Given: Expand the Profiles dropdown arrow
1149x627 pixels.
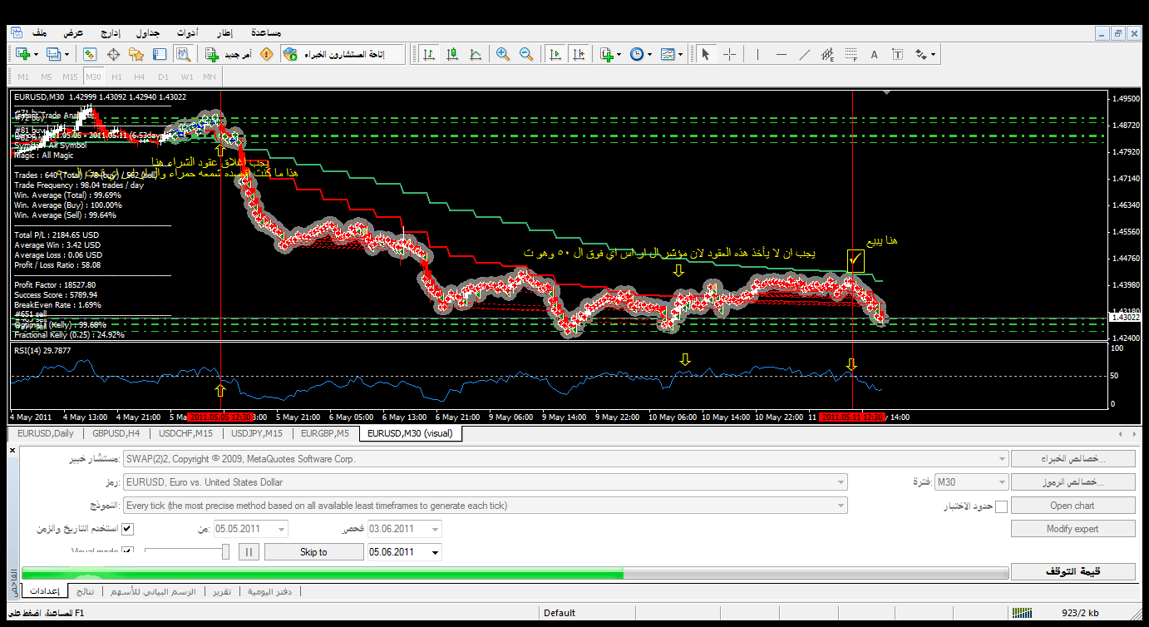Looking at the screenshot, I should point(68,54).
